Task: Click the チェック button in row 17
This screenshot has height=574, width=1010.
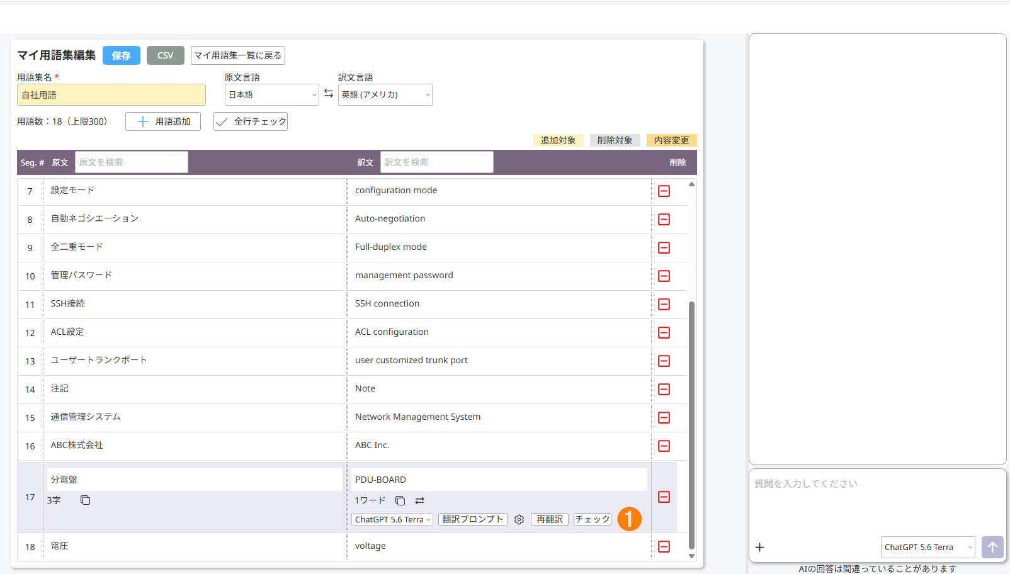Action: tap(593, 519)
